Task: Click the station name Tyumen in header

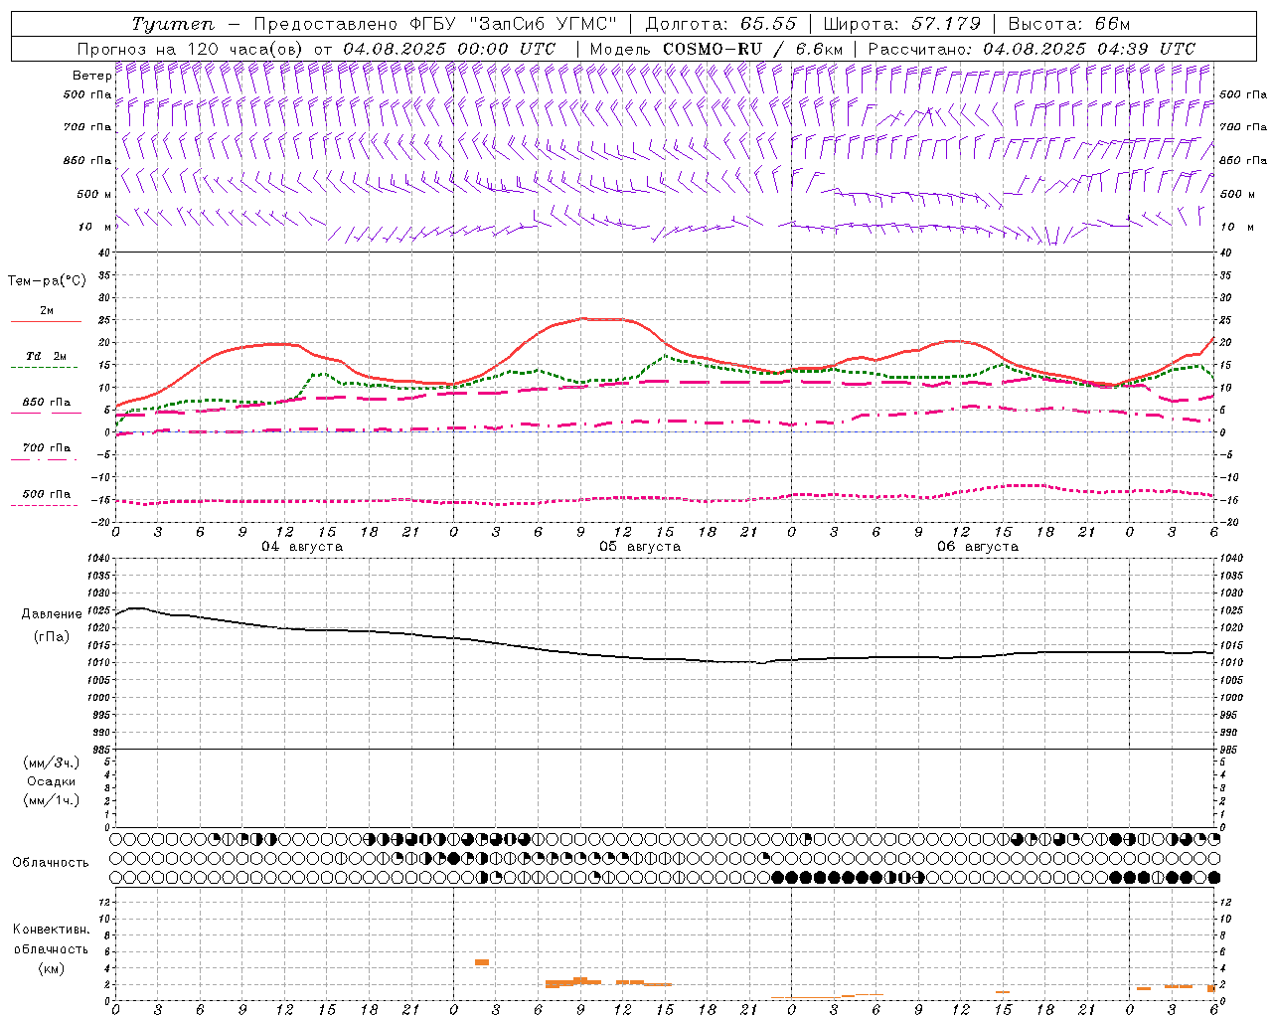Action: (172, 24)
